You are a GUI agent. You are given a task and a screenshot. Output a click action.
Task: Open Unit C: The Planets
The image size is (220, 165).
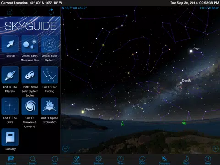point(10,75)
